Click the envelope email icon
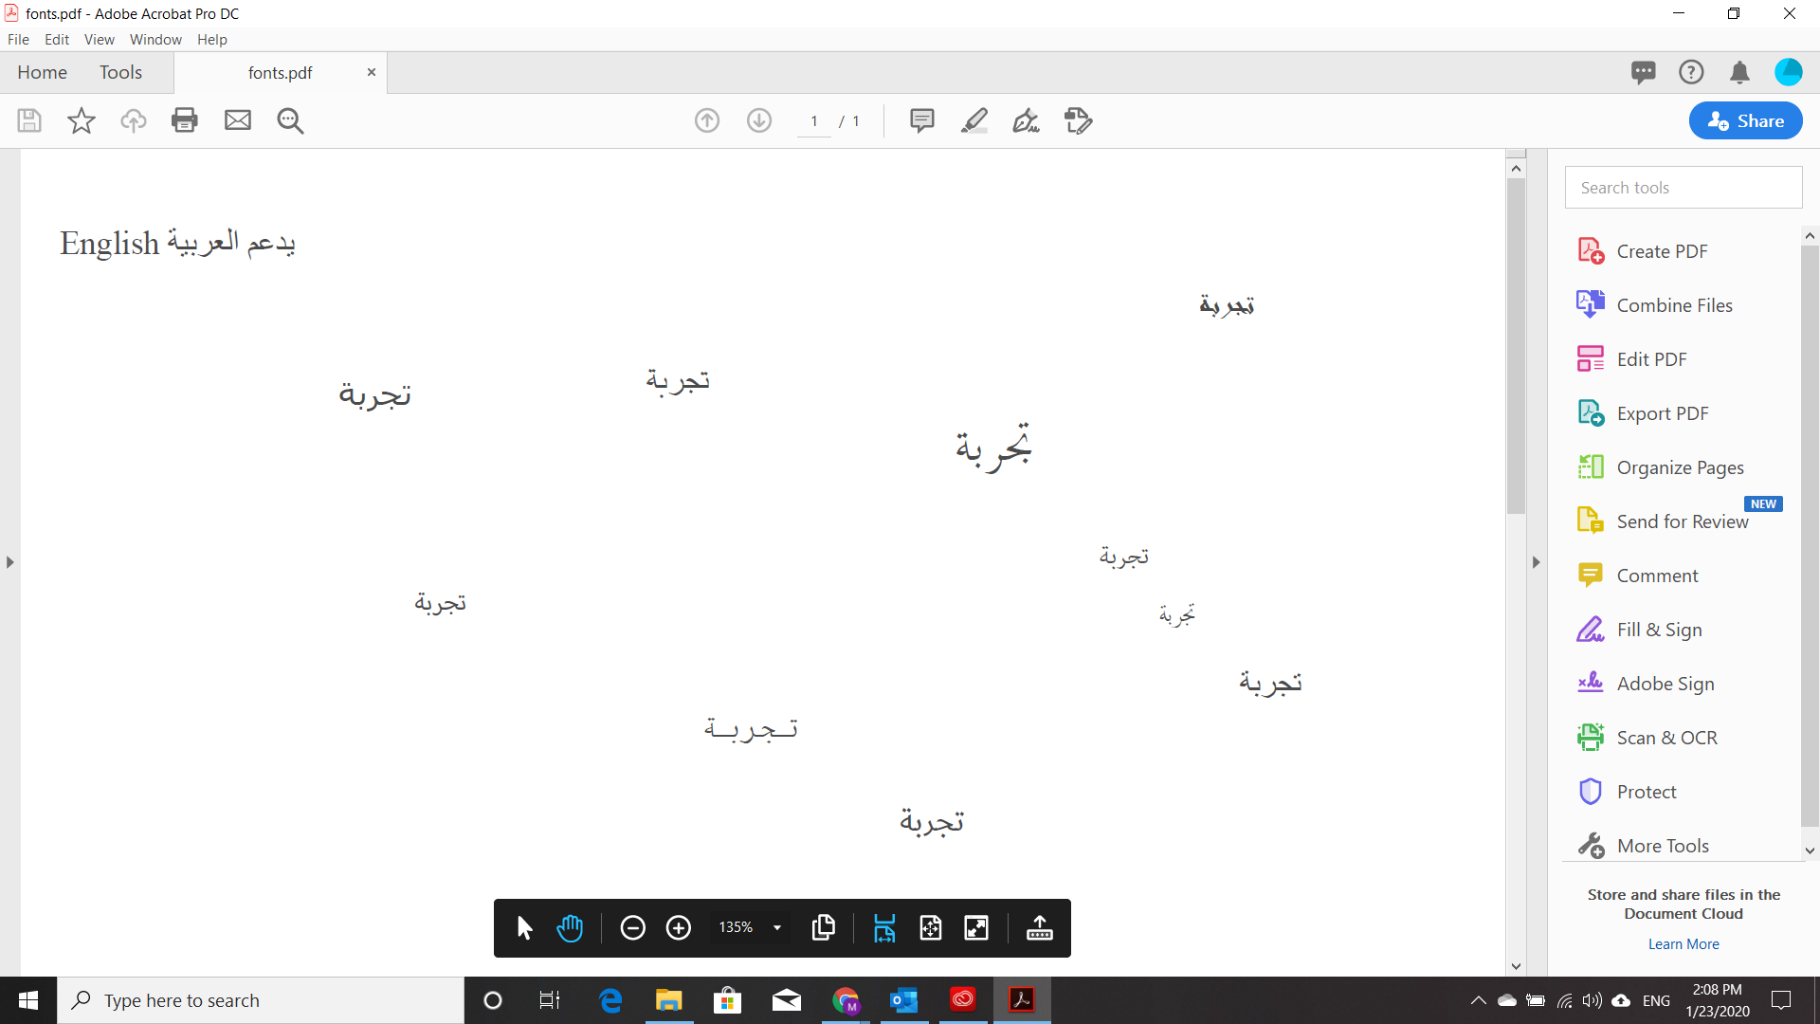 238,120
